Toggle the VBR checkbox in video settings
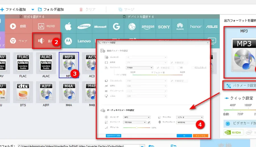The image size is (256, 147). pyautogui.click(x=178, y=68)
